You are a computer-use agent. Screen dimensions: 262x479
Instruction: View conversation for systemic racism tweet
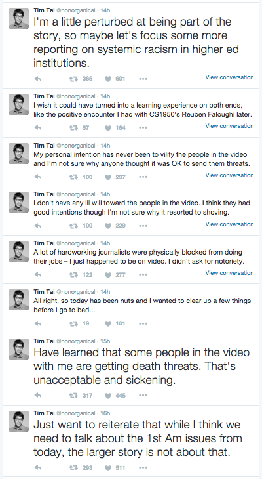pyautogui.click(x=229, y=77)
